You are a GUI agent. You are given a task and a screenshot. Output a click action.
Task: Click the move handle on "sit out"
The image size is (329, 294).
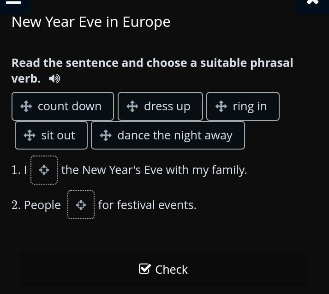tap(30, 136)
